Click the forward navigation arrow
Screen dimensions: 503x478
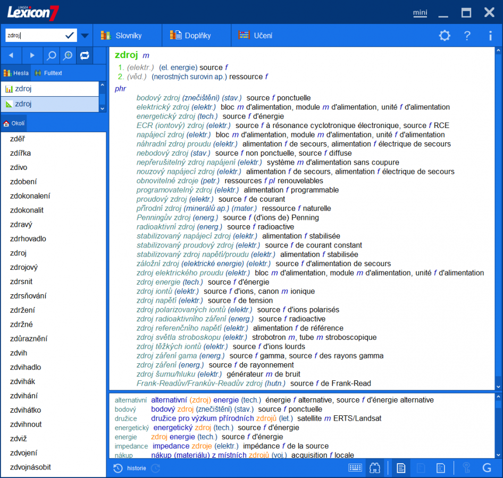[x=32, y=55]
